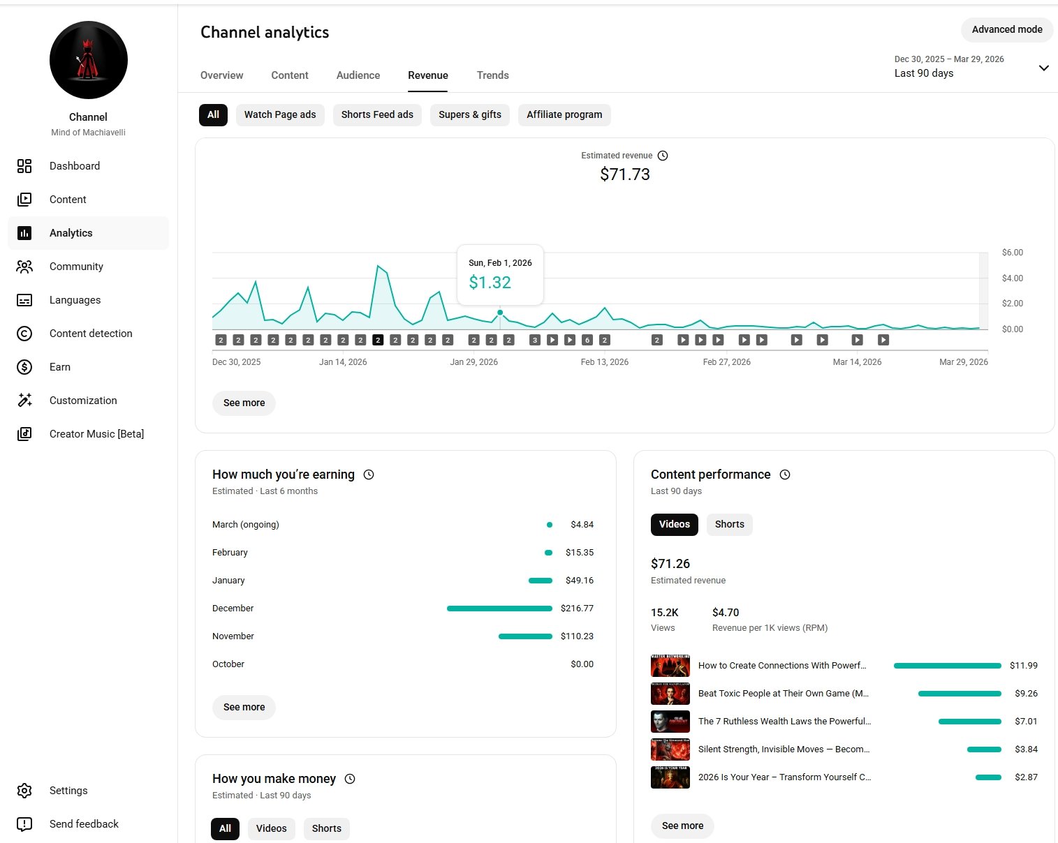This screenshot has height=843, width=1058.
Task: Open the Earn dollar icon
Action: click(x=24, y=367)
